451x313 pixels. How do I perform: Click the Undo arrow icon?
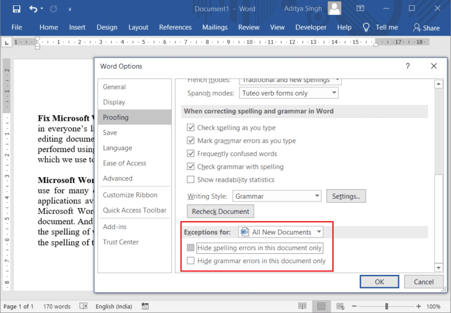pyautogui.click(x=33, y=9)
